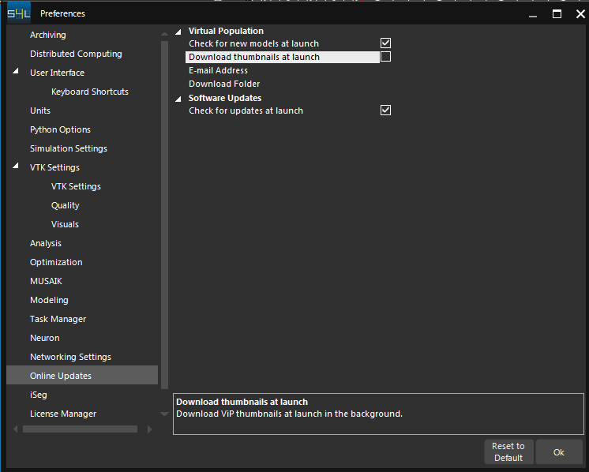Enable Download thumbnails at launch checkbox

pos(385,57)
